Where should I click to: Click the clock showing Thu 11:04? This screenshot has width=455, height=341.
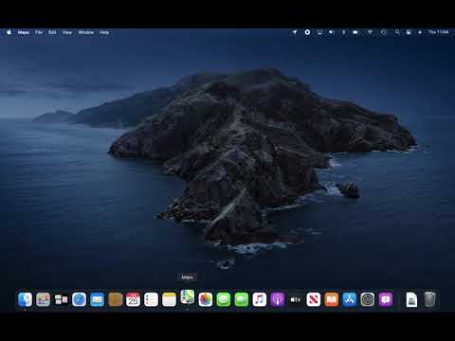(x=439, y=32)
